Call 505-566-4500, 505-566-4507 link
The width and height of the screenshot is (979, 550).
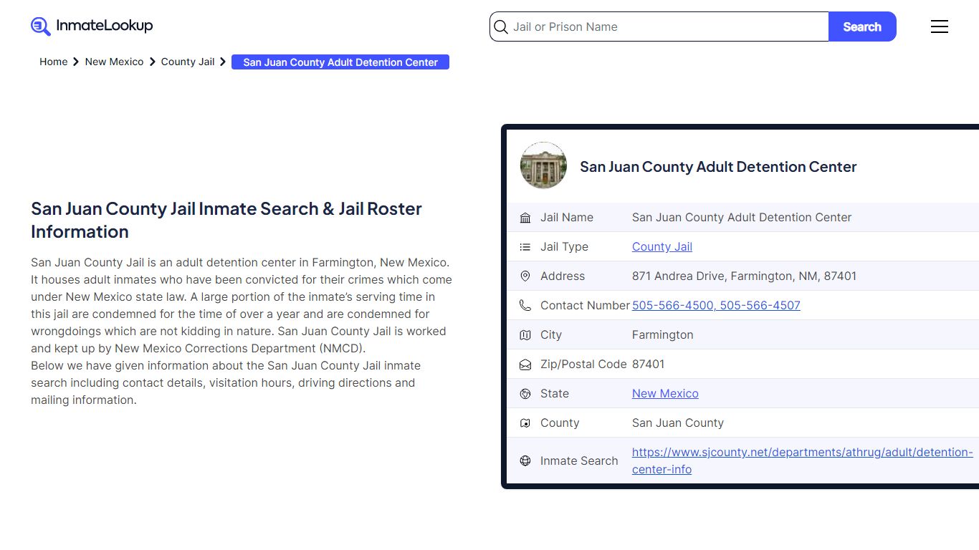[716, 305]
